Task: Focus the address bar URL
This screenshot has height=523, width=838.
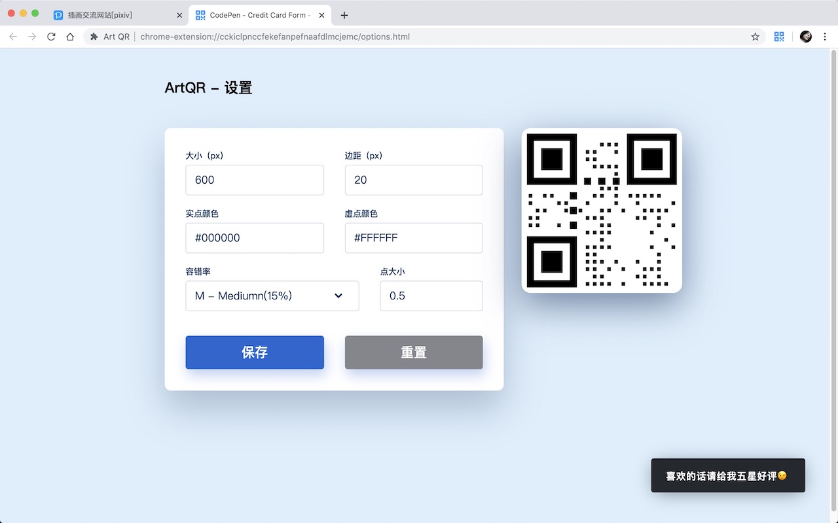Action: 275,37
